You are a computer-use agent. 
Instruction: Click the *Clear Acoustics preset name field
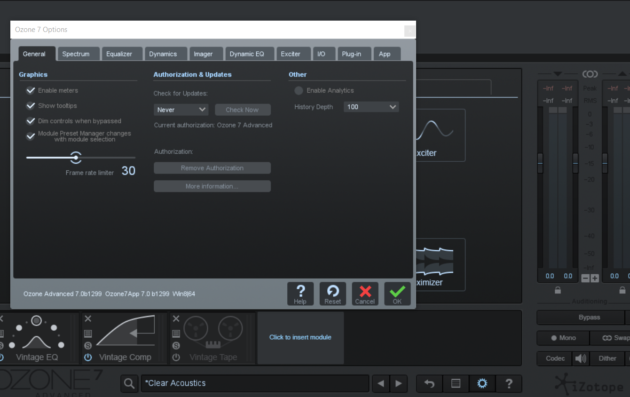point(255,383)
